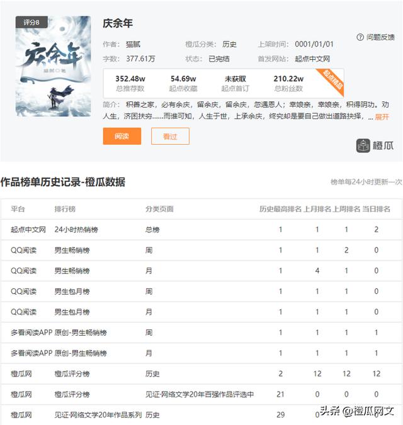
Task: Click shelf date 0001/01/01
Action: pos(314,44)
